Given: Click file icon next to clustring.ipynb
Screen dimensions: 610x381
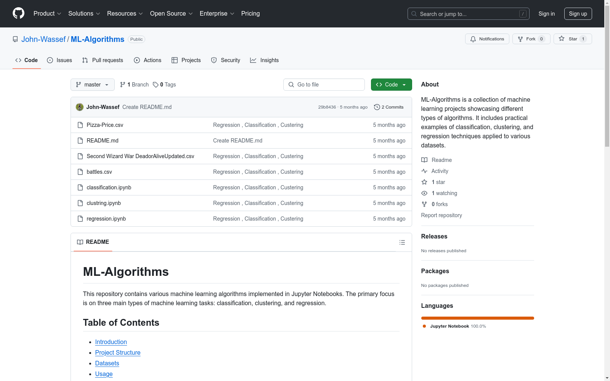Looking at the screenshot, I should (80, 203).
